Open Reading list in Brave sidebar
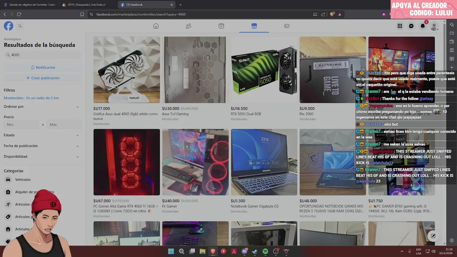 452,59
